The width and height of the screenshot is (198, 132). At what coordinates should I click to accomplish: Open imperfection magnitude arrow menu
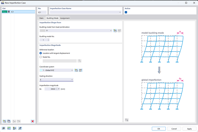tap(59, 89)
